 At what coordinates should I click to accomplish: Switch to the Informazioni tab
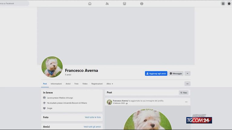(x=56, y=84)
